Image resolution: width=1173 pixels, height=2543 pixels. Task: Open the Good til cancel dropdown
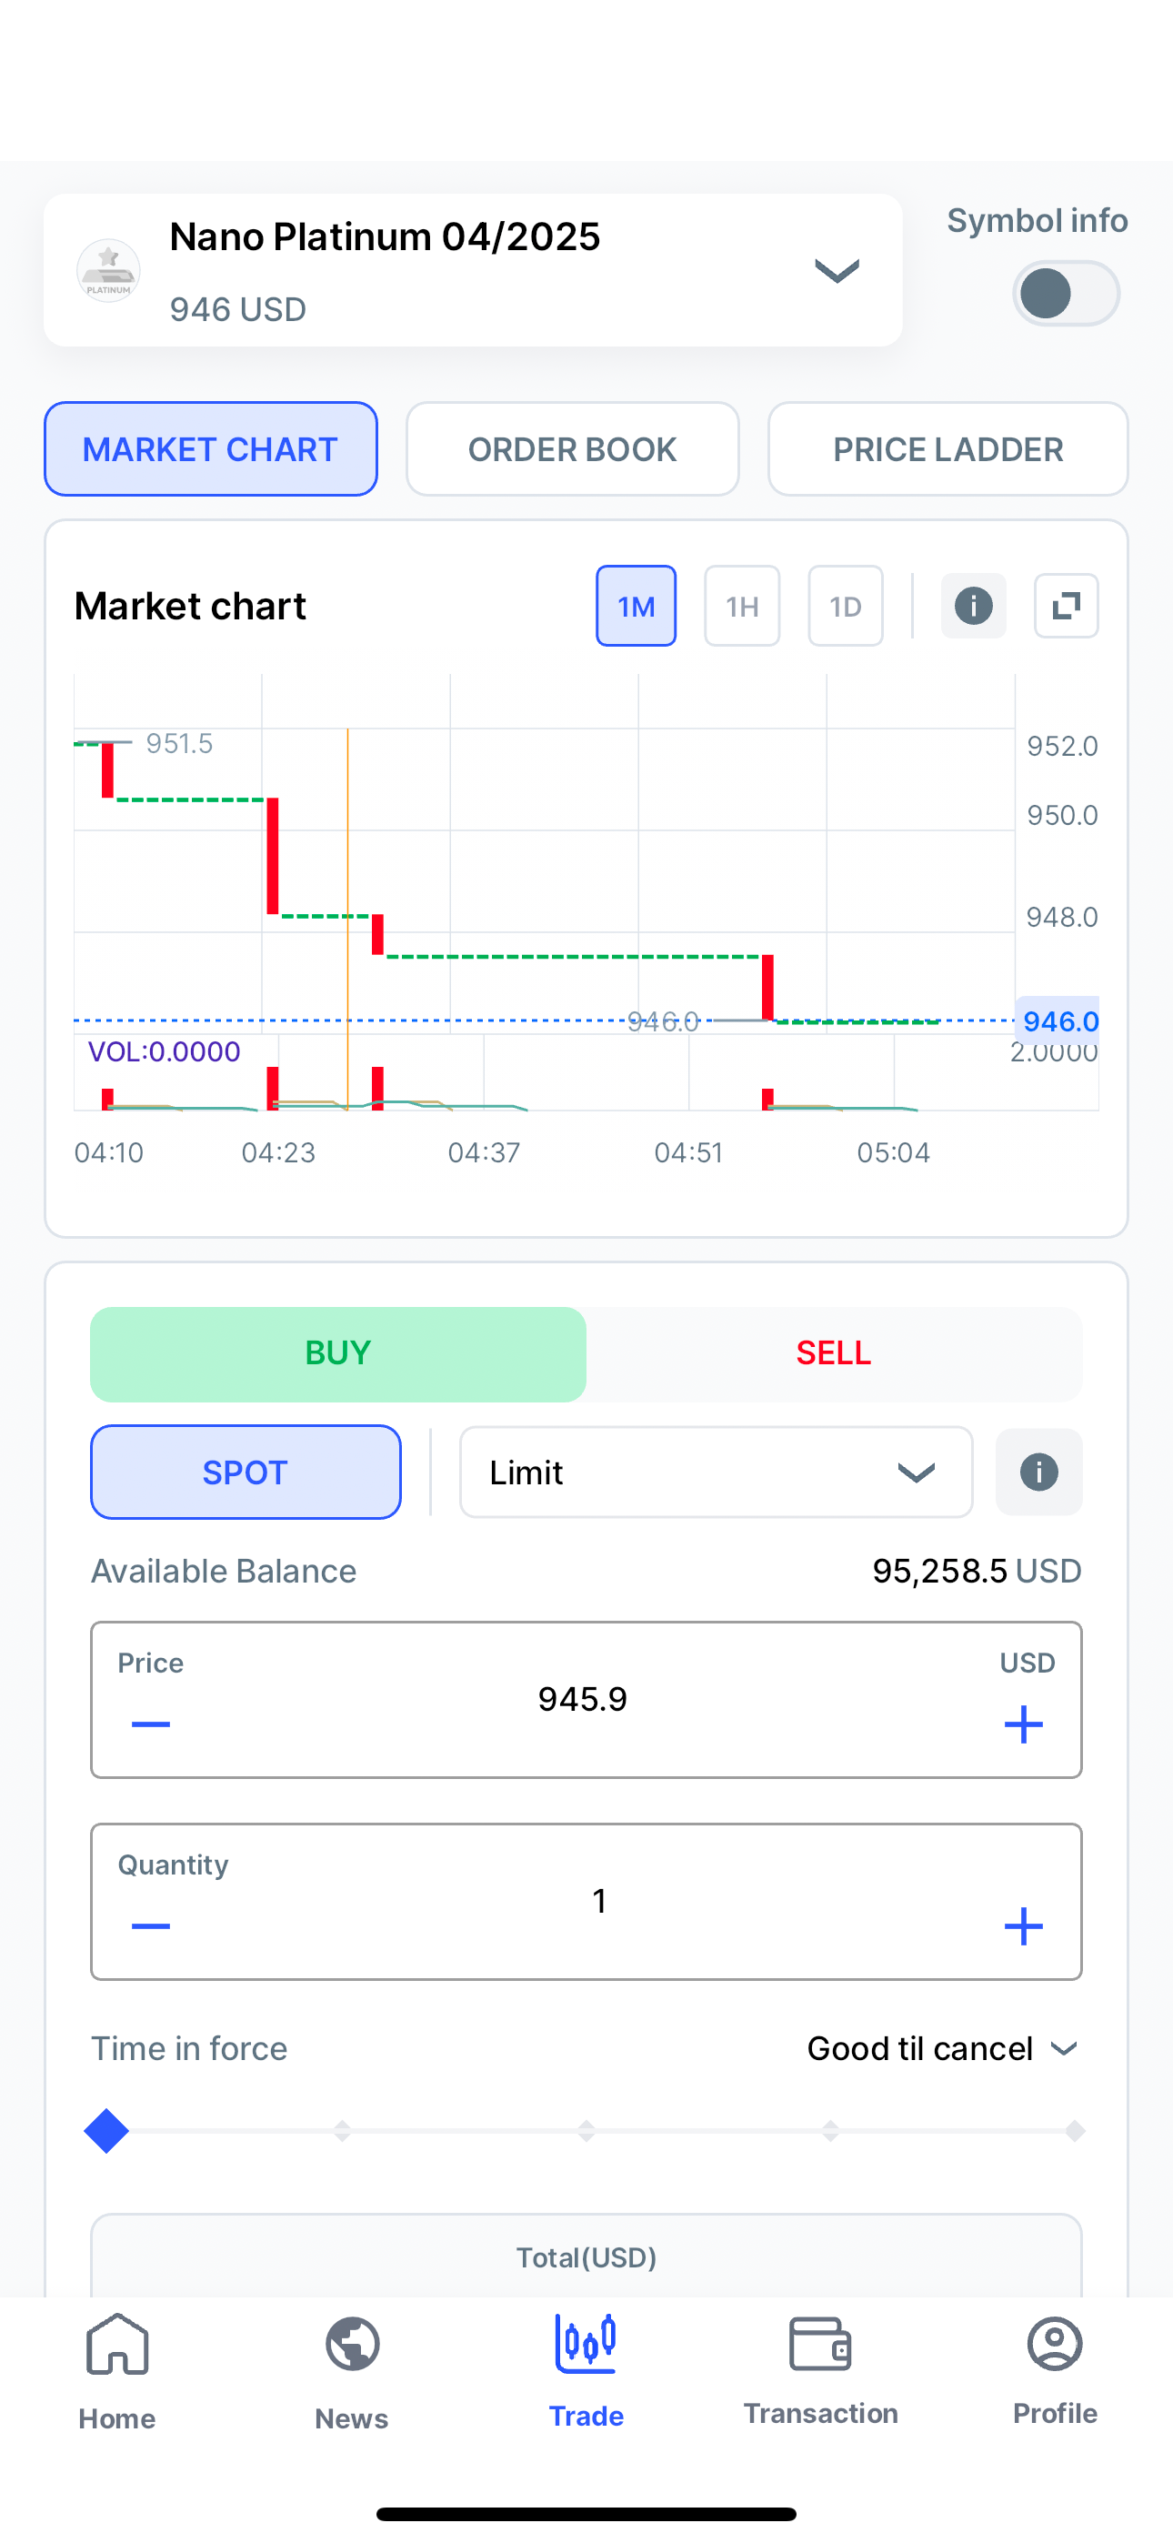(x=942, y=2048)
